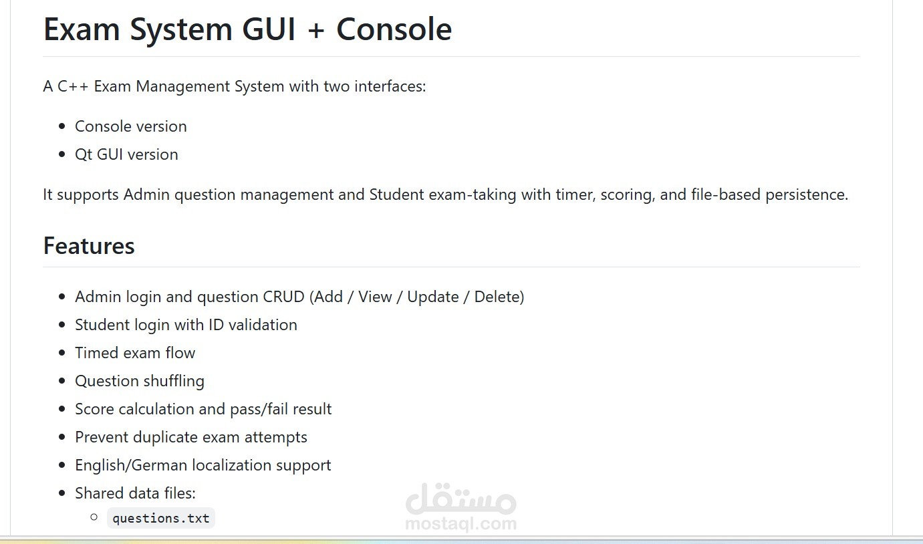Click "Admin login and question CRUD" item
Screen dimensions: 923x544
coord(299,297)
